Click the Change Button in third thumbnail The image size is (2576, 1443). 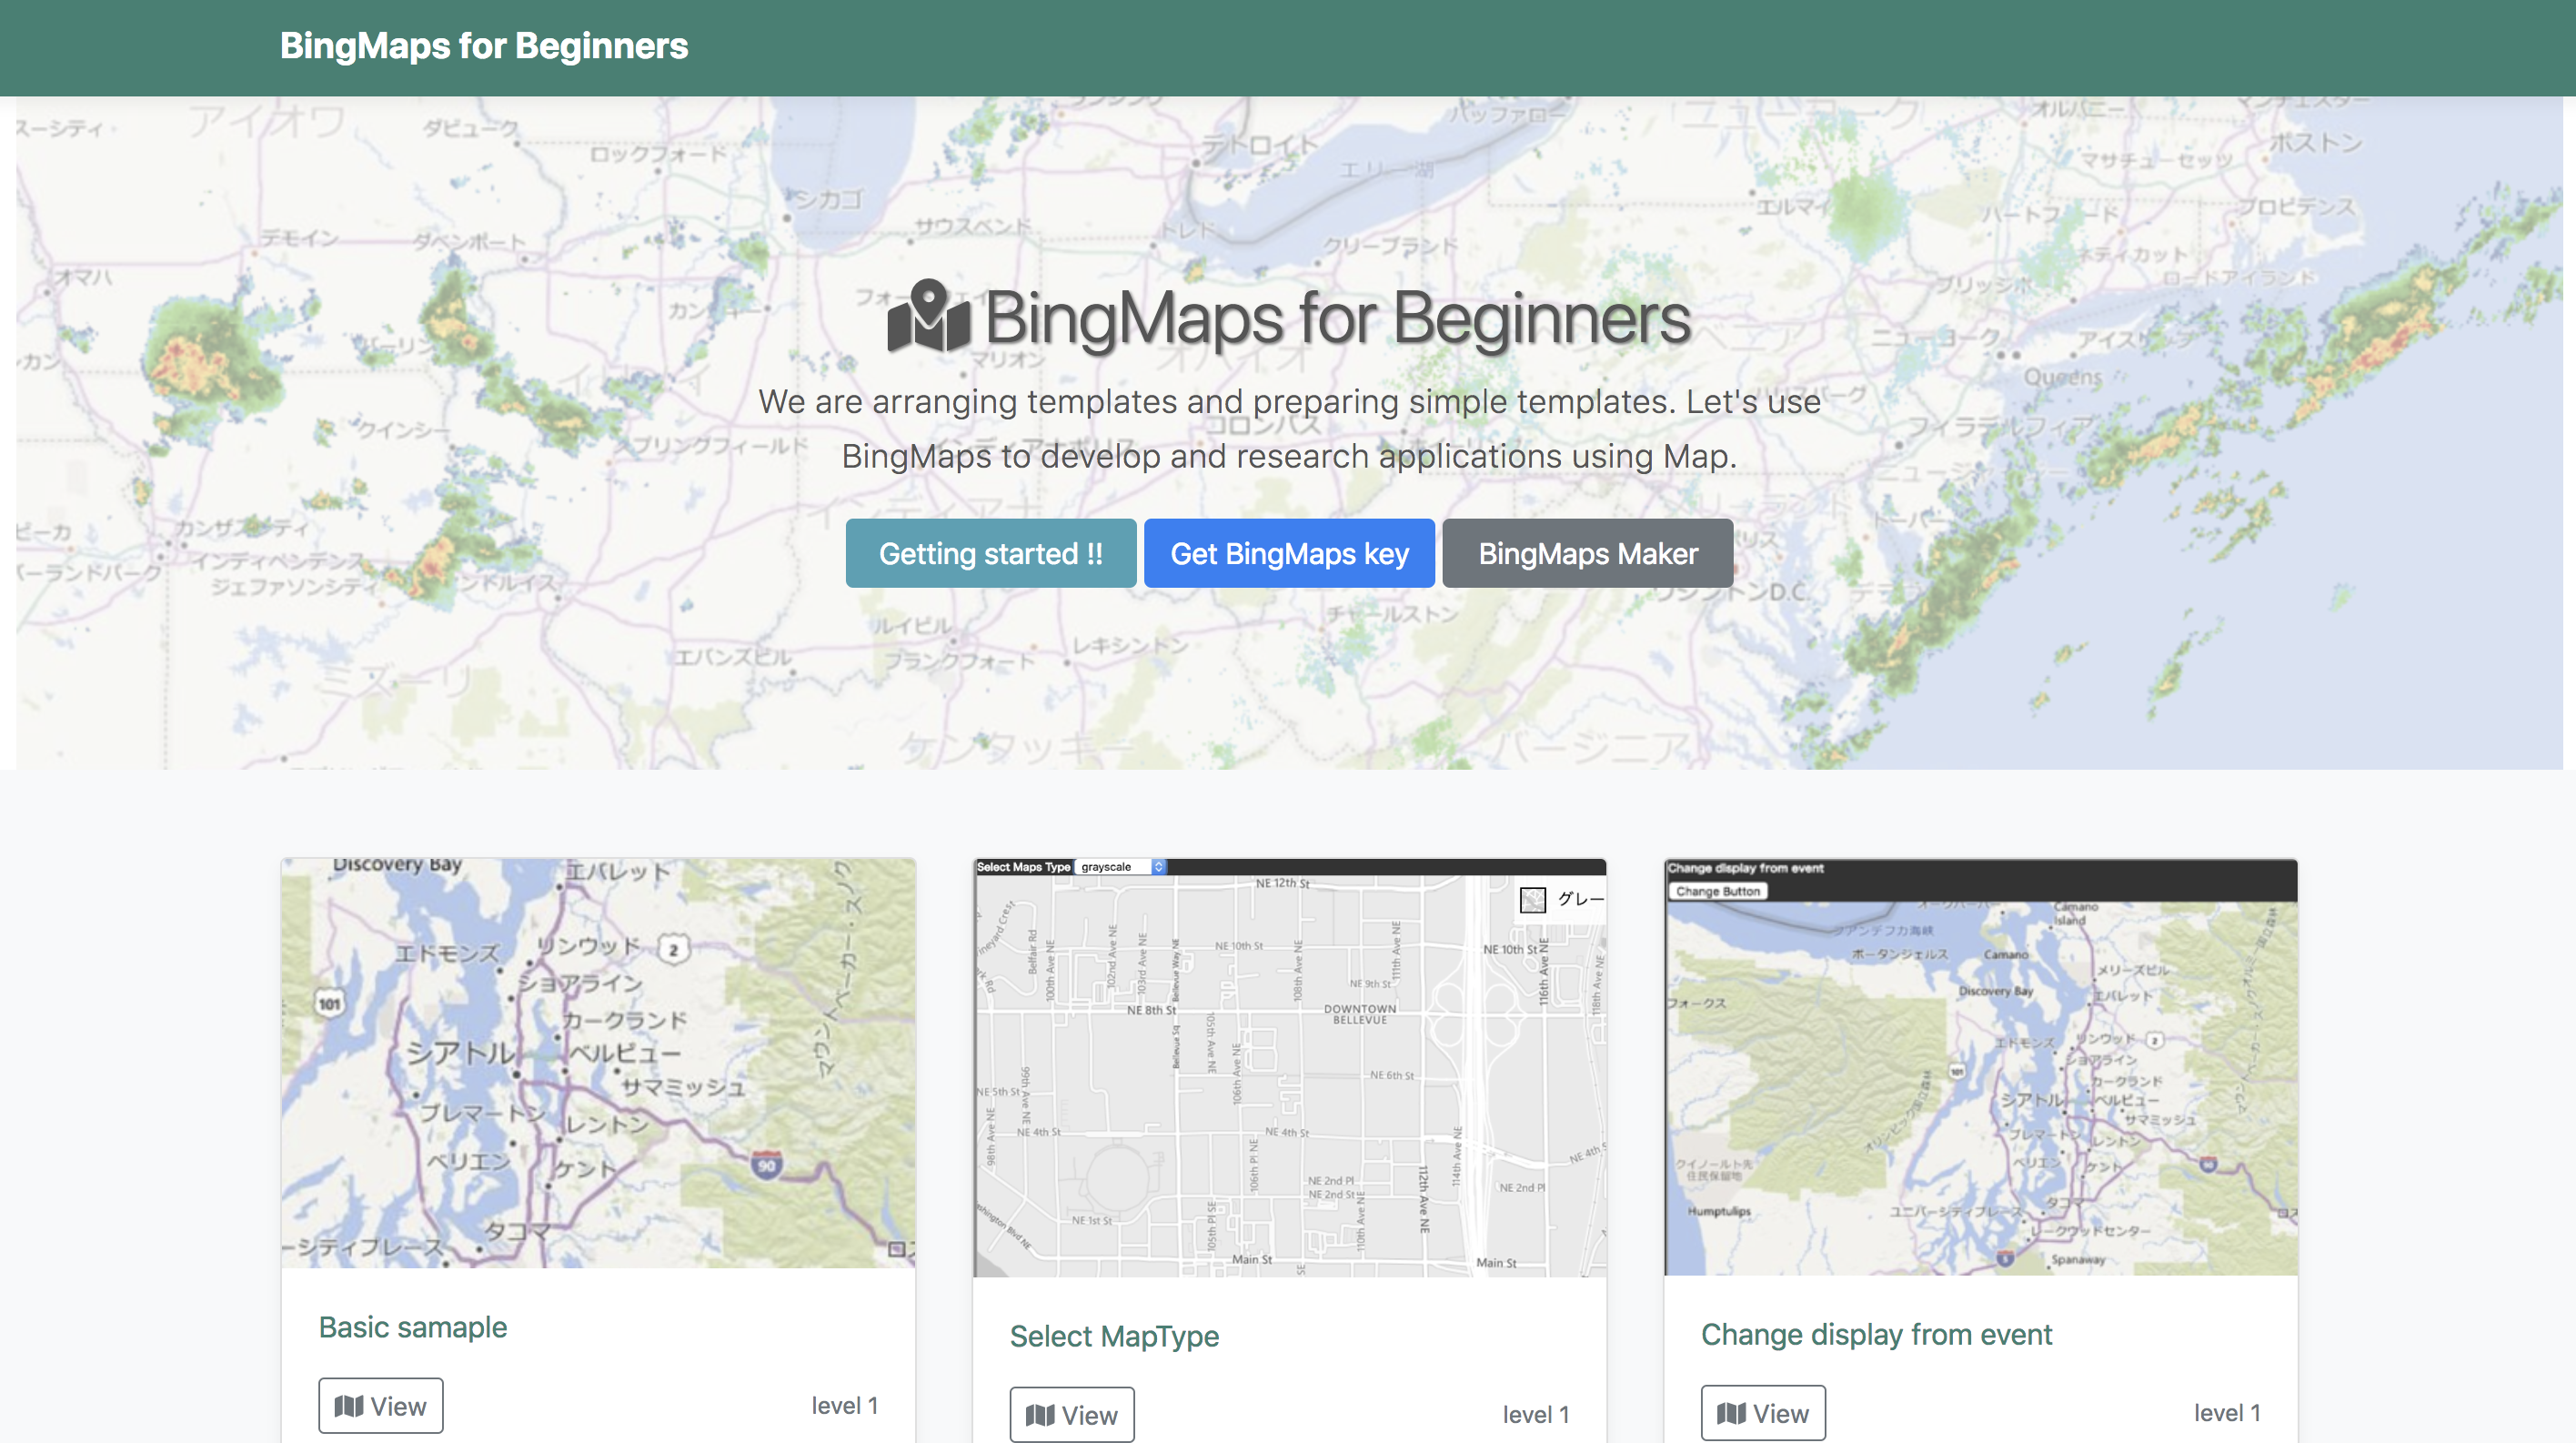[1717, 891]
